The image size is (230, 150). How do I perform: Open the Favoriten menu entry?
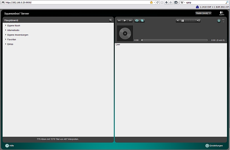tap(12, 40)
